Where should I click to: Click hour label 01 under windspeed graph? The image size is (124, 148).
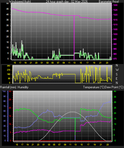pos(42,63)
